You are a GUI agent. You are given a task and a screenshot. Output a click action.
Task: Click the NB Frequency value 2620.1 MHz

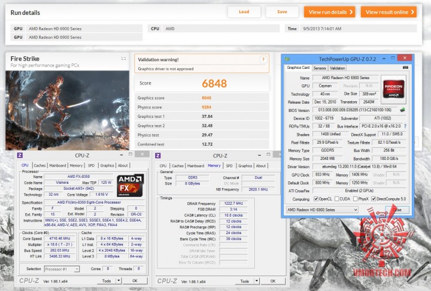click(258, 189)
